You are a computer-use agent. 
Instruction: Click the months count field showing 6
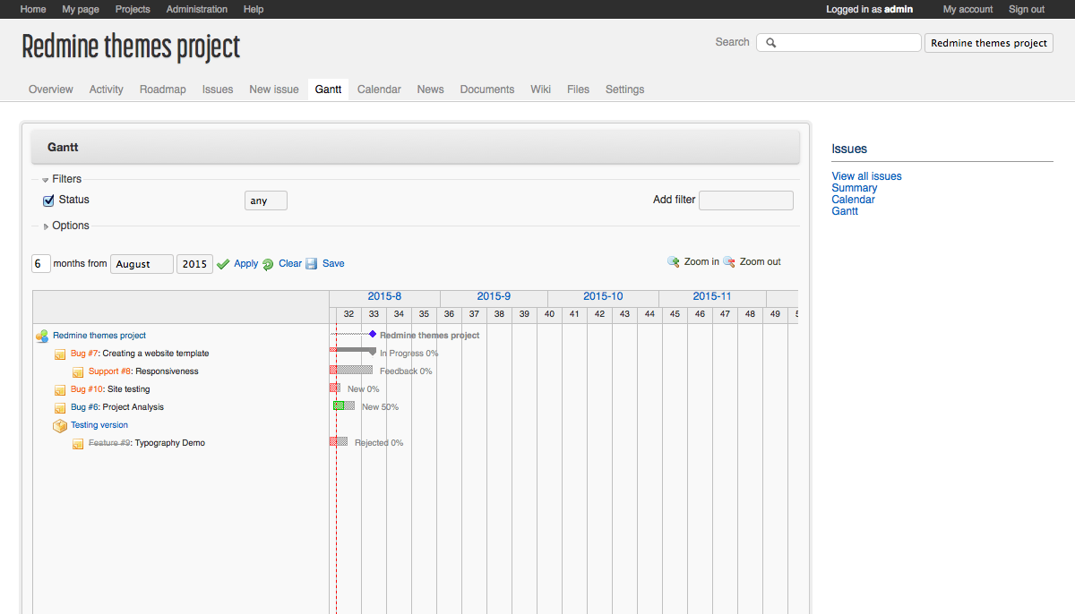(x=41, y=264)
